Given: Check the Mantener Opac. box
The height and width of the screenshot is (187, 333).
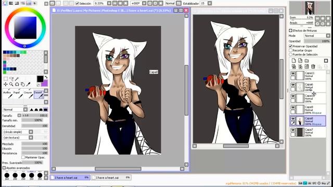Looking at the screenshot, I should [x=23, y=157].
